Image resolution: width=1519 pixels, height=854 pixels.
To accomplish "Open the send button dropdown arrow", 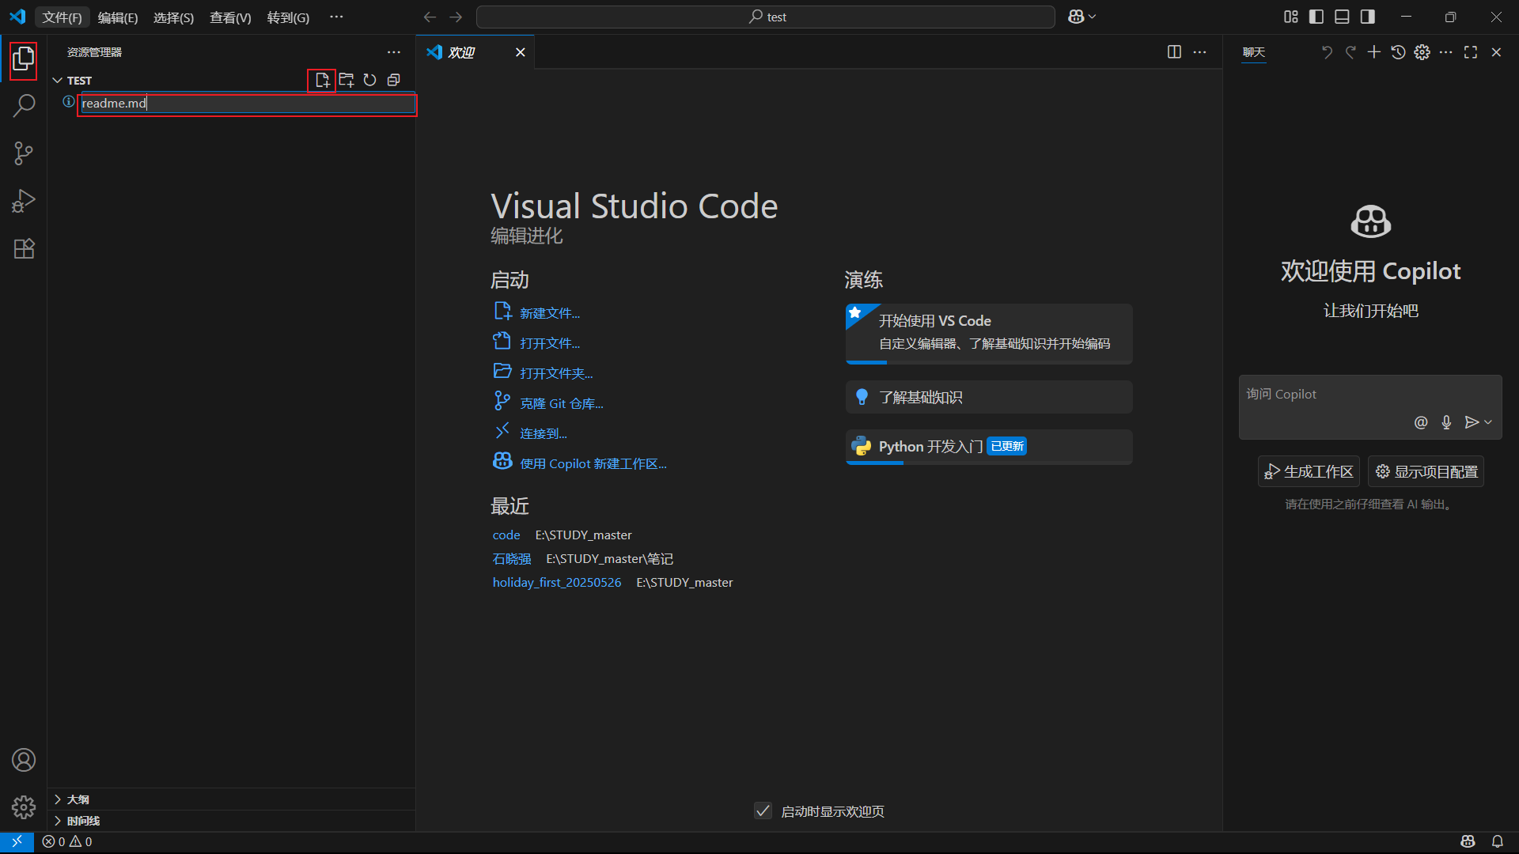I will coord(1488,422).
